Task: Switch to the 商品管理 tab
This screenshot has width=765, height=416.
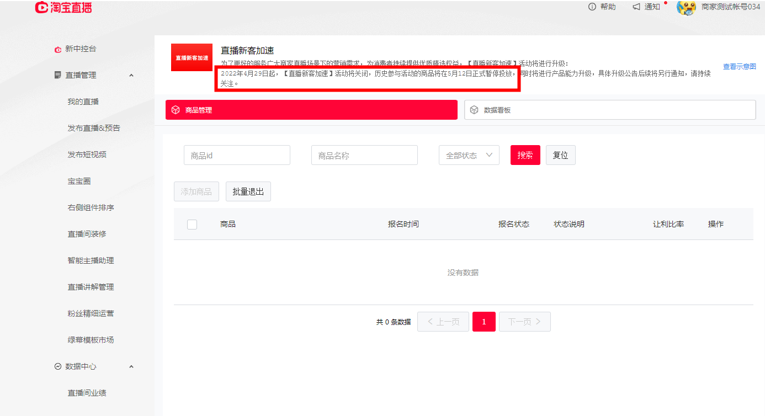Action: pos(311,110)
